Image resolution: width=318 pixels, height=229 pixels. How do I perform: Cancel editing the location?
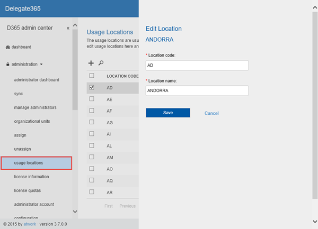(x=211, y=113)
